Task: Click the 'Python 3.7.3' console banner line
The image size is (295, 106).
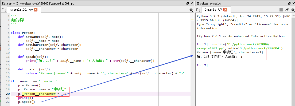Action: coord(243,16)
